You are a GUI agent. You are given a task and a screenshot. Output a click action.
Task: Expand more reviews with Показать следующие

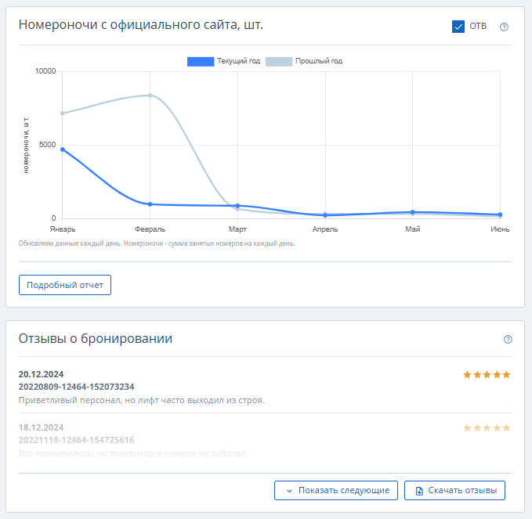pos(336,490)
